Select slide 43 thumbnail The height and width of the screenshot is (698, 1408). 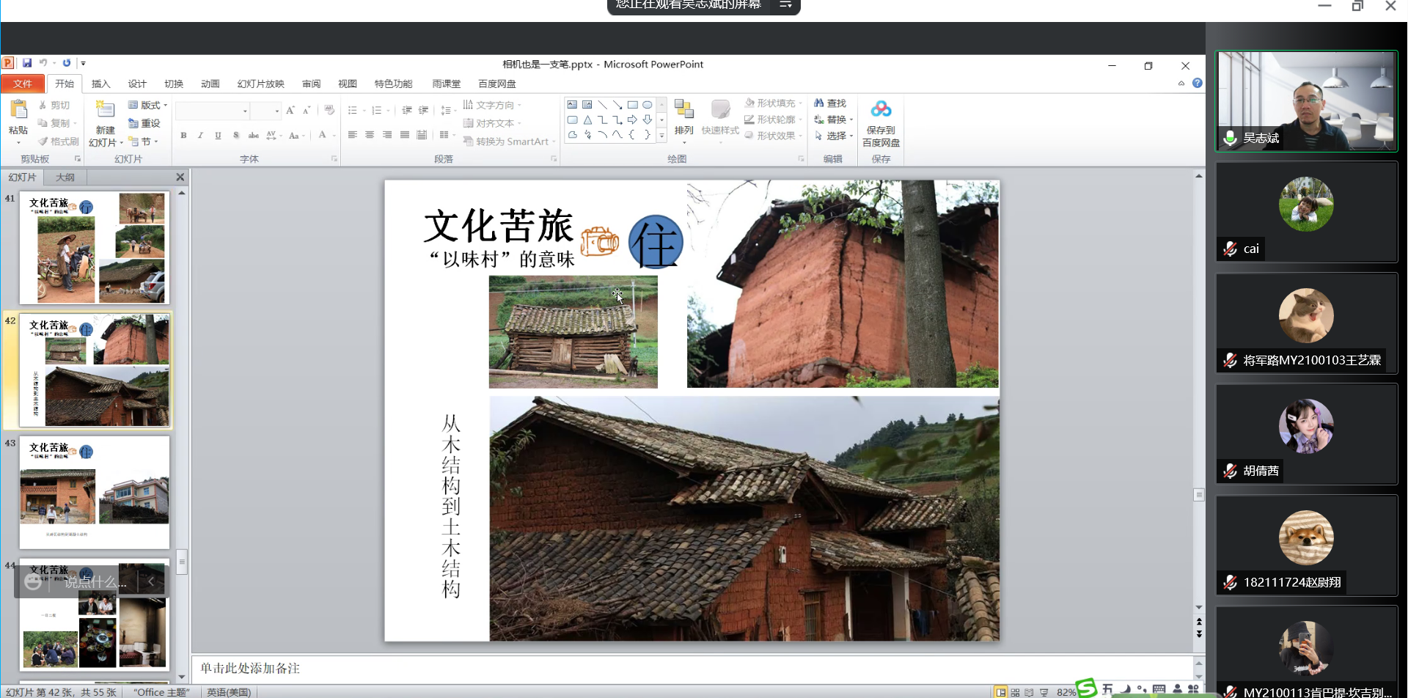[x=95, y=492]
